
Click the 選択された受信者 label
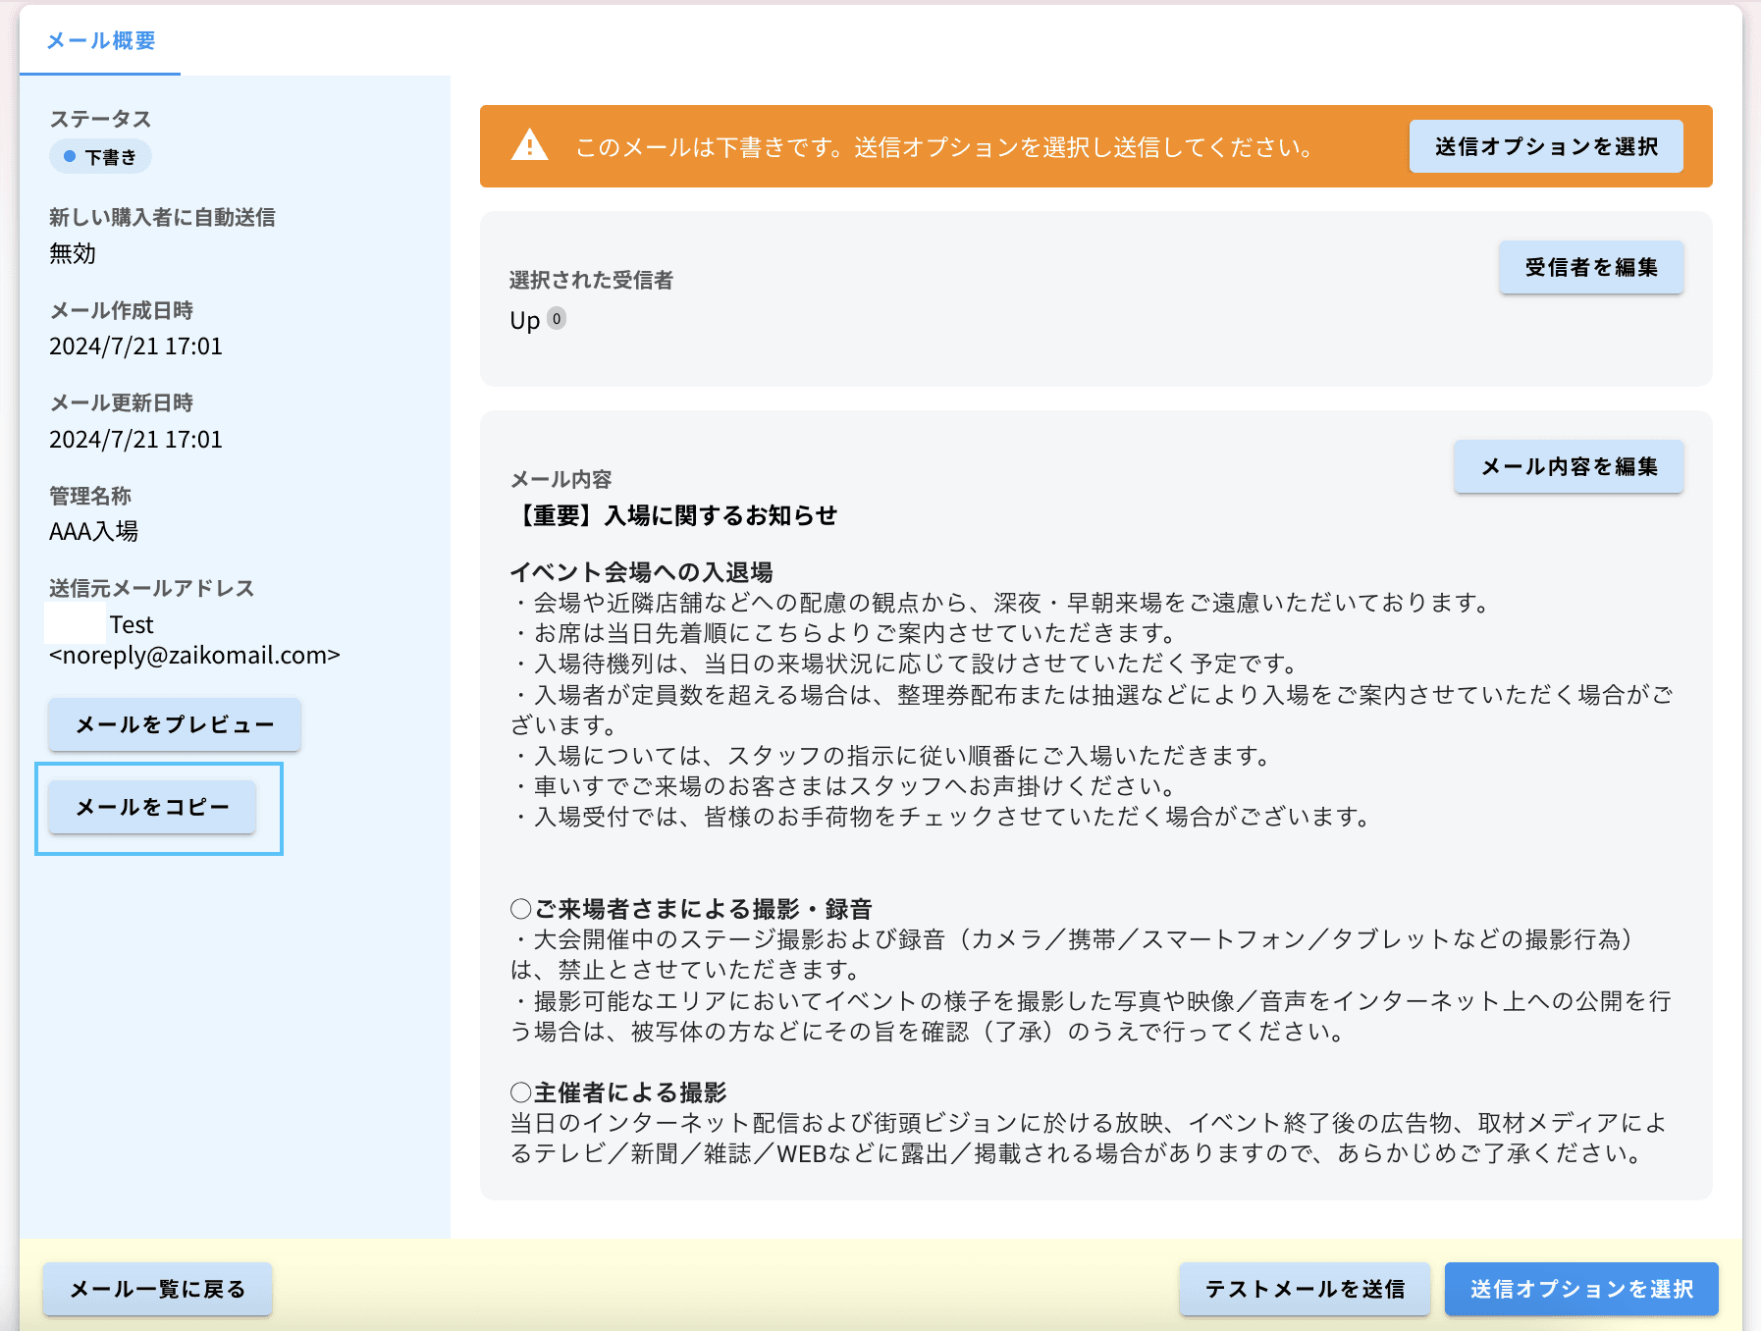[591, 280]
